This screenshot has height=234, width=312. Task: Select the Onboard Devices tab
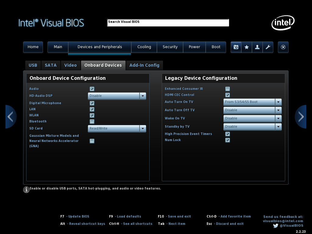(x=103, y=66)
